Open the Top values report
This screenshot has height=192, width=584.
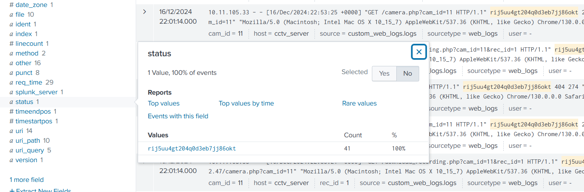pyautogui.click(x=164, y=104)
